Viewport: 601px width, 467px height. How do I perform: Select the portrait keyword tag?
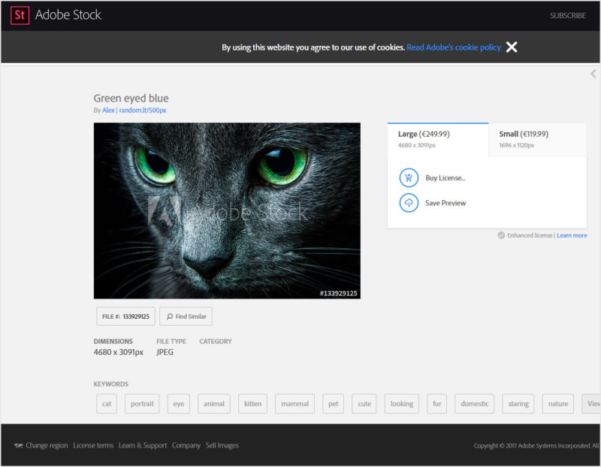coord(142,404)
